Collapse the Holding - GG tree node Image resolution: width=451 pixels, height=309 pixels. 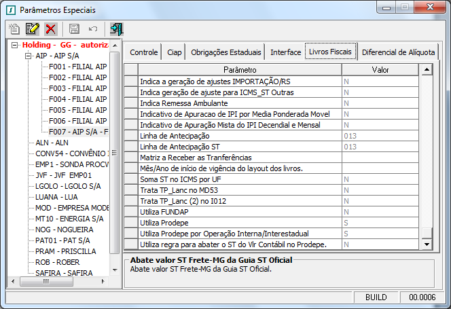coord(16,46)
